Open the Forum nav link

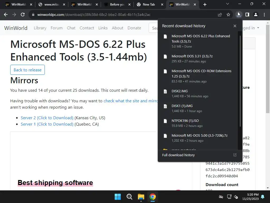pyautogui.click(x=56, y=28)
